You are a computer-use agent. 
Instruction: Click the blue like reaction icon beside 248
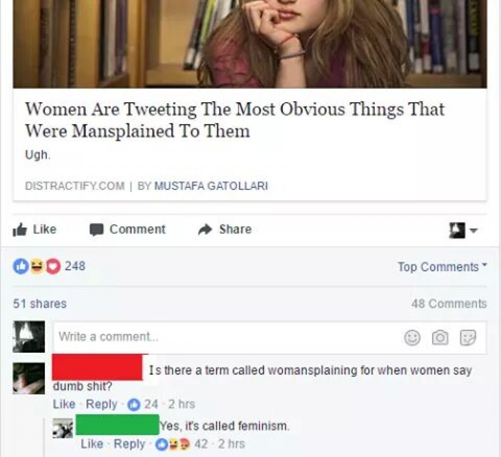point(20,266)
